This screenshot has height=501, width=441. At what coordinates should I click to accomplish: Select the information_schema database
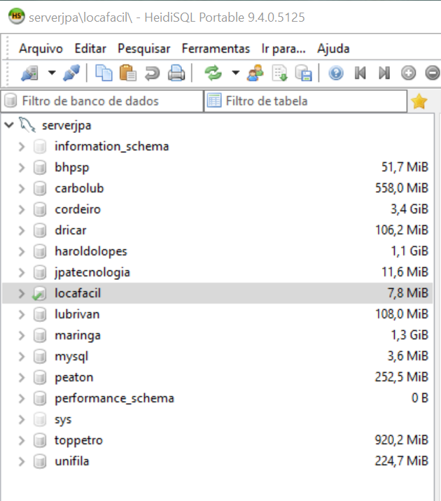(x=111, y=146)
